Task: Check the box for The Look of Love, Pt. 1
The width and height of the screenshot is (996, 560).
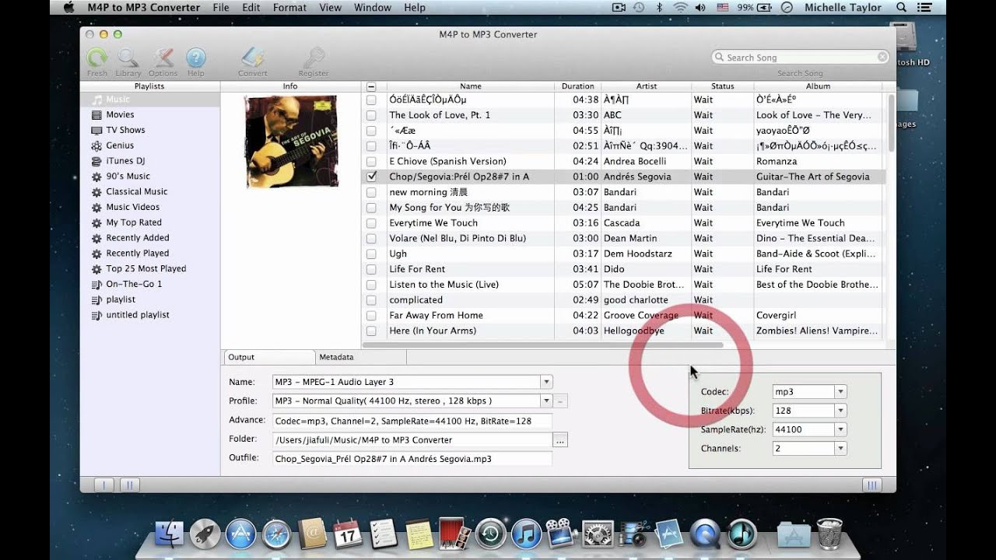Action: tap(371, 115)
